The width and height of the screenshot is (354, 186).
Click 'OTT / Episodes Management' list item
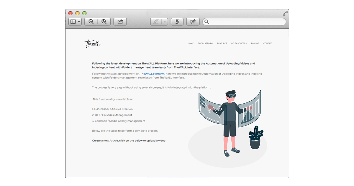click(112, 115)
